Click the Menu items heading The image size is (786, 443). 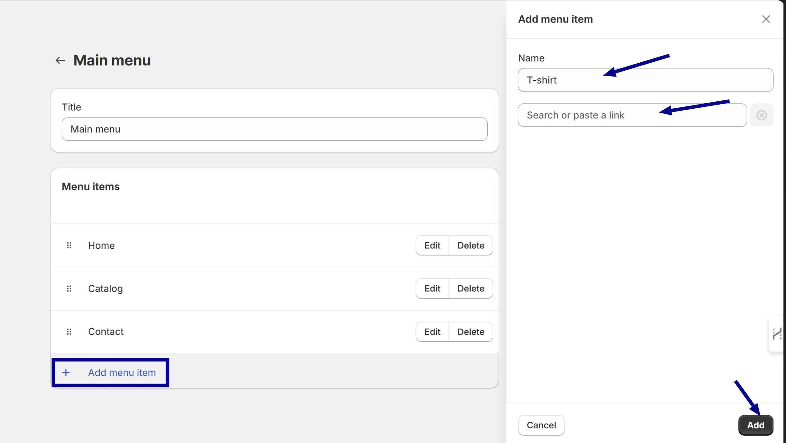[x=91, y=187]
